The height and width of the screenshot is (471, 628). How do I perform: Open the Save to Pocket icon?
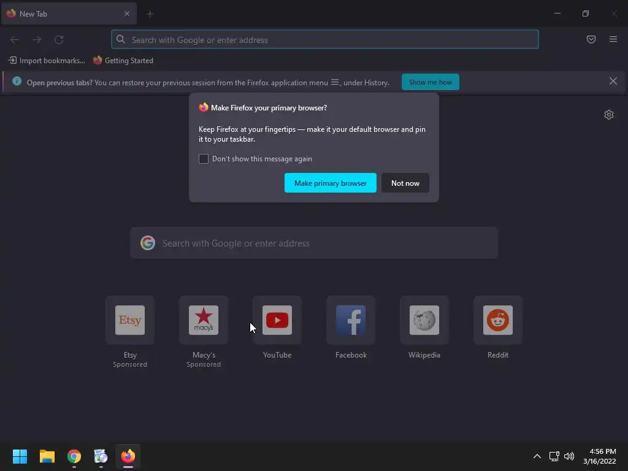(591, 39)
